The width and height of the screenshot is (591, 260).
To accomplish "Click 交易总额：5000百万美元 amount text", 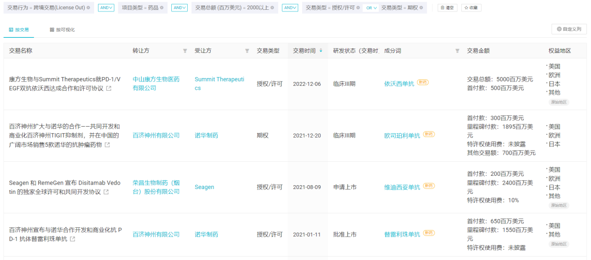I will click(x=500, y=79).
